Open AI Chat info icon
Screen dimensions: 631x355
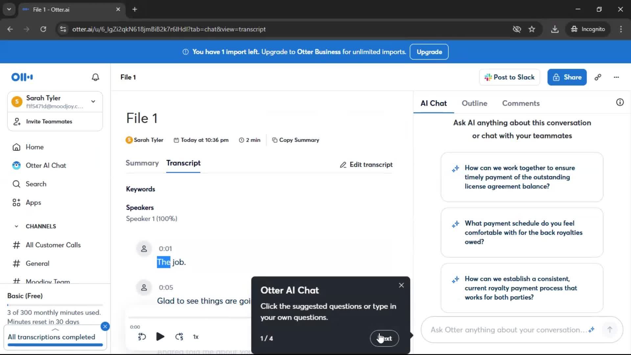tap(620, 102)
